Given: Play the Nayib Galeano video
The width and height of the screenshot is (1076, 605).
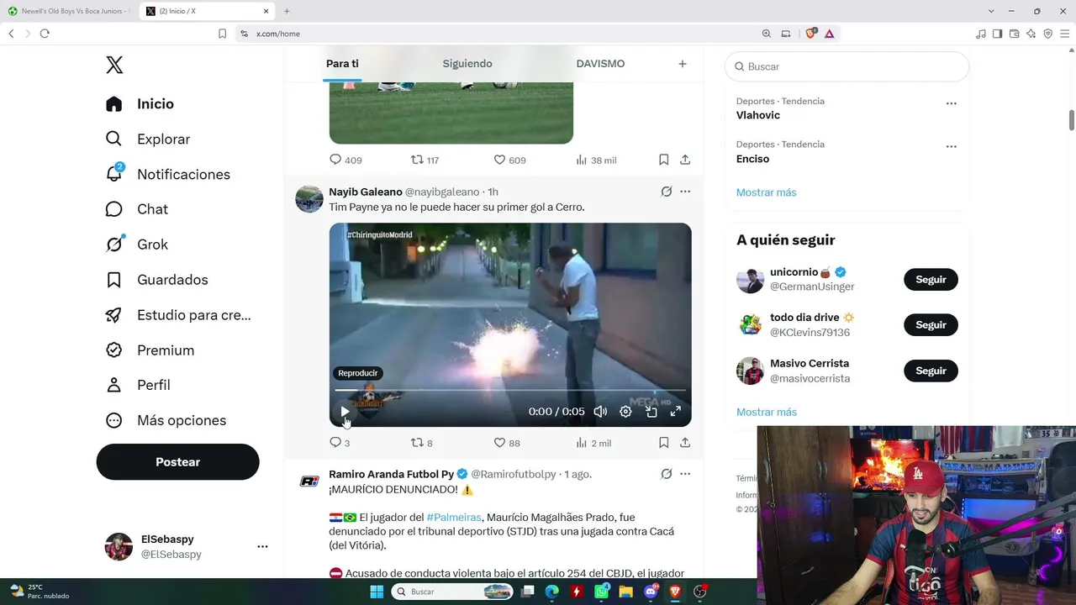Looking at the screenshot, I should pyautogui.click(x=345, y=412).
